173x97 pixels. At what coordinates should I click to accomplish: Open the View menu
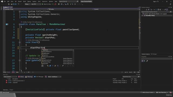coord(12,1)
